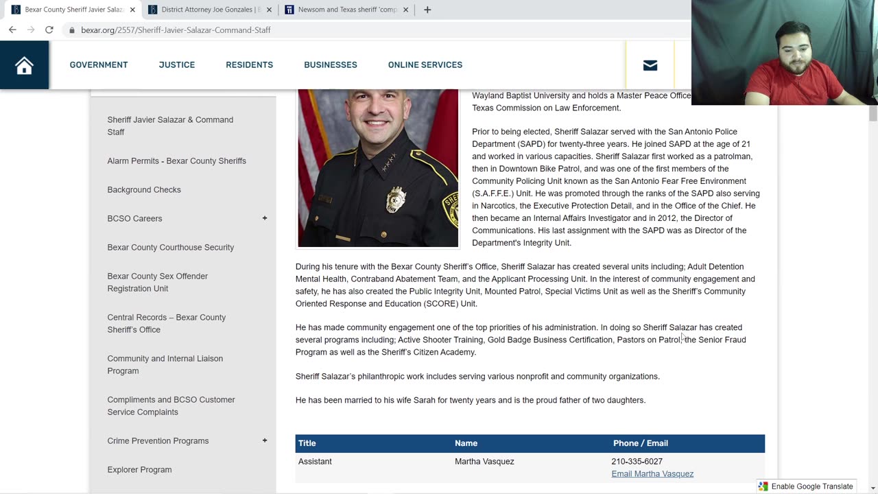Open Community and Internal Liaison Program

[165, 364]
